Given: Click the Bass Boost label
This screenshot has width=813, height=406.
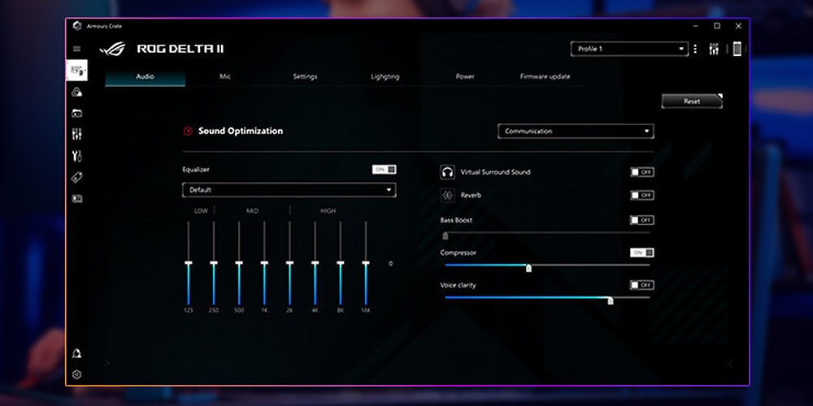Looking at the screenshot, I should [456, 221].
